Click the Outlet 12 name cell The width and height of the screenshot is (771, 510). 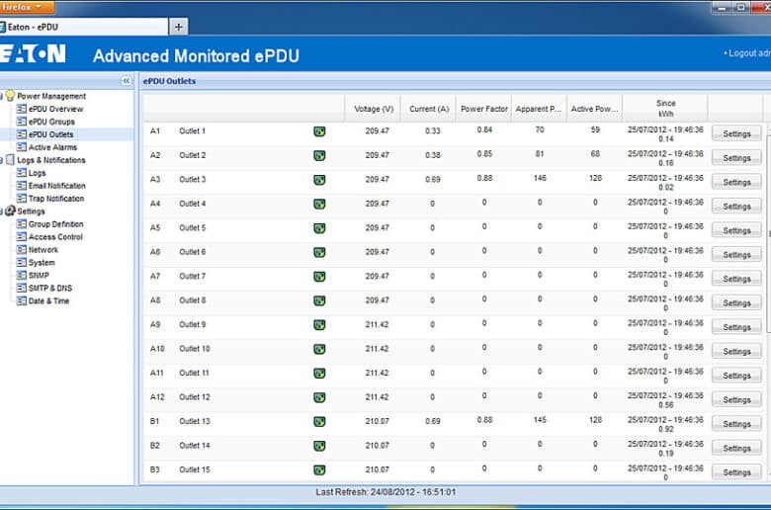click(x=194, y=397)
